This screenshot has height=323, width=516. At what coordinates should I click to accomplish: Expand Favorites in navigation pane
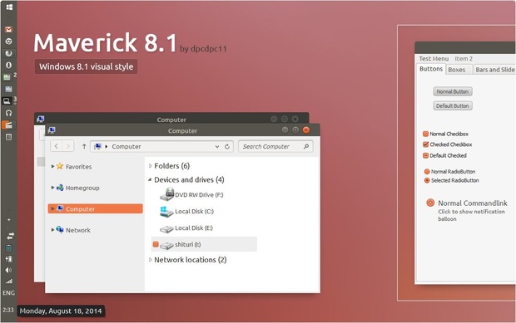click(52, 166)
